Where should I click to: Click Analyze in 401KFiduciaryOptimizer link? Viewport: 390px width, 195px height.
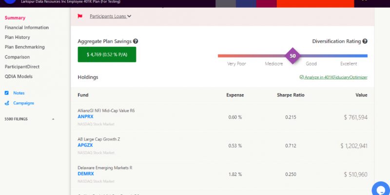pos(336,77)
